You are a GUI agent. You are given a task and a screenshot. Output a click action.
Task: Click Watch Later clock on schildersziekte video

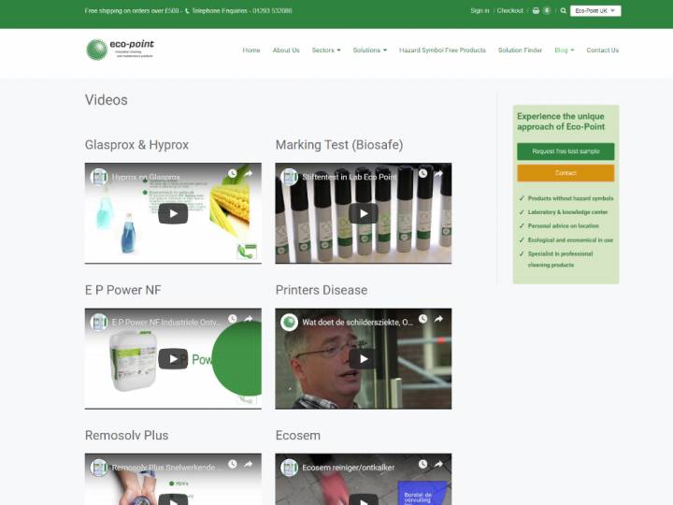click(x=422, y=319)
